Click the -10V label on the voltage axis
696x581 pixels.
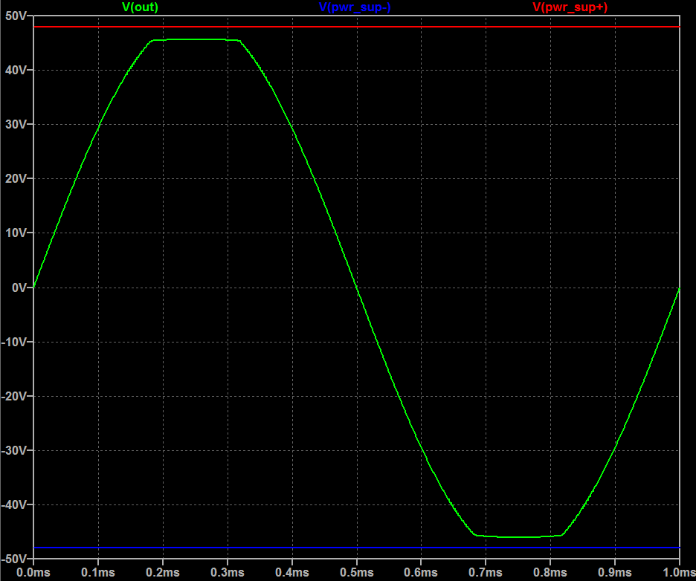[x=14, y=342]
